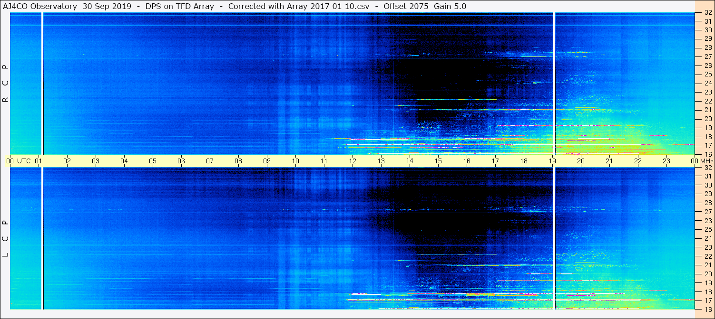Click the 20 hour tick on UTC axis
Image resolution: width=715 pixels, height=319 pixels.
point(581,161)
